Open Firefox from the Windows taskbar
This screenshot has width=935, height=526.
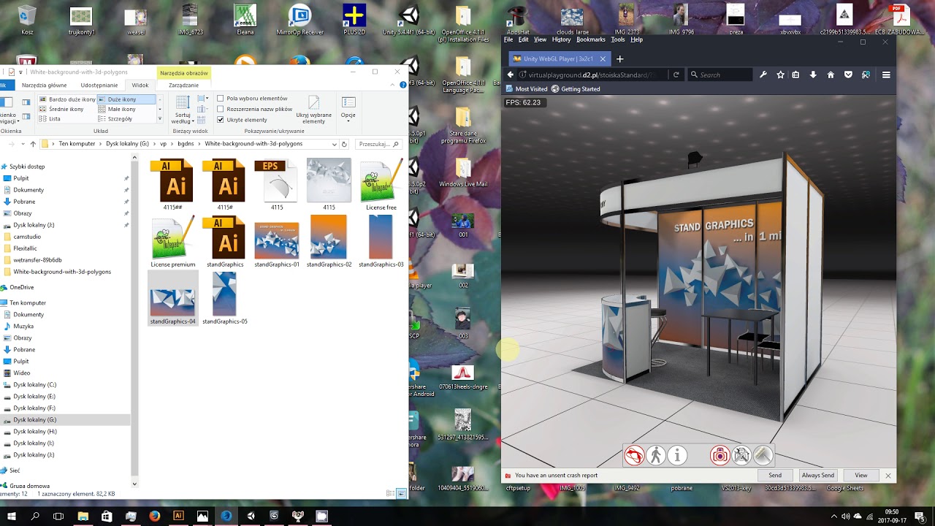pos(154,516)
